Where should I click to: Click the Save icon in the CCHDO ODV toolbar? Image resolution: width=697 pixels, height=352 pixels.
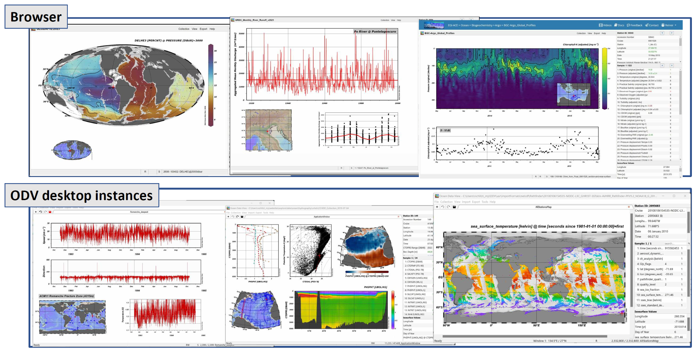tap(242, 217)
